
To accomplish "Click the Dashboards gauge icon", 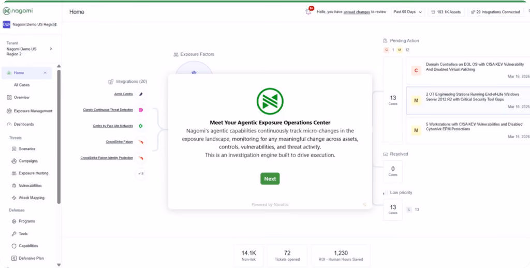I will pyautogui.click(x=9, y=124).
